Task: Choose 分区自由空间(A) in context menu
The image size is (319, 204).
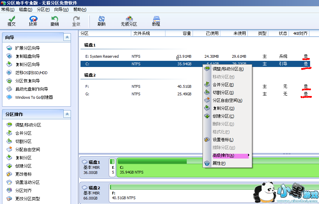Action: tap(228, 100)
